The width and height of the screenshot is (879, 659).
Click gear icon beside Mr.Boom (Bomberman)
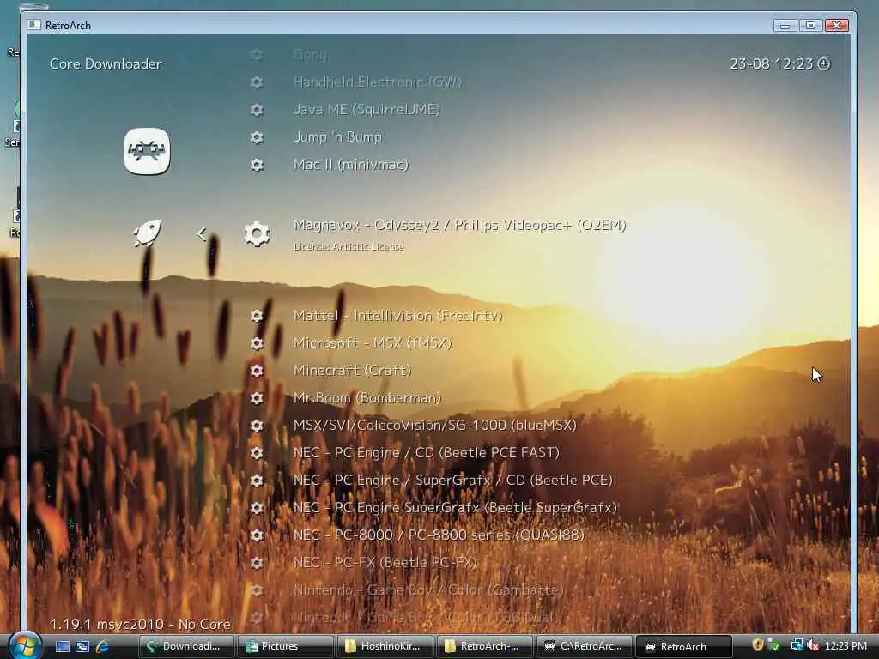point(257,398)
